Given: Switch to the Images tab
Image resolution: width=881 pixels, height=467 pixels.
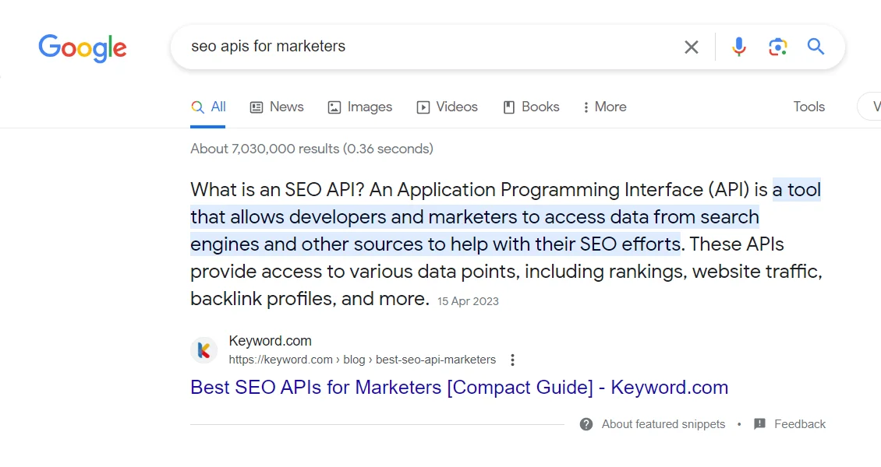Looking at the screenshot, I should tap(359, 107).
